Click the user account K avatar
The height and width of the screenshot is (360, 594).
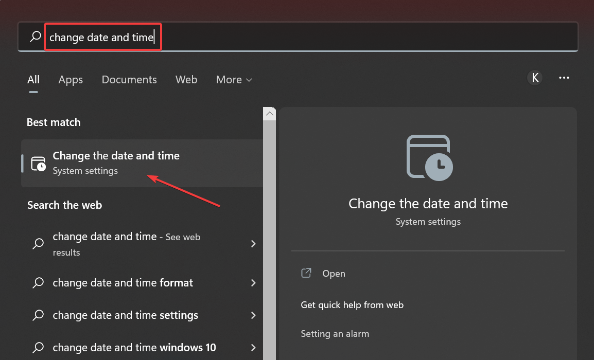(x=535, y=78)
